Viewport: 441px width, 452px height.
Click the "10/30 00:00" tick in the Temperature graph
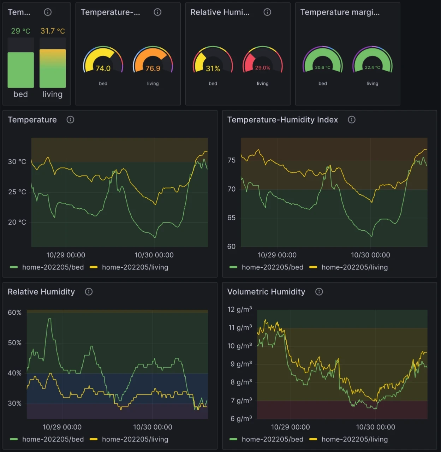coord(154,255)
